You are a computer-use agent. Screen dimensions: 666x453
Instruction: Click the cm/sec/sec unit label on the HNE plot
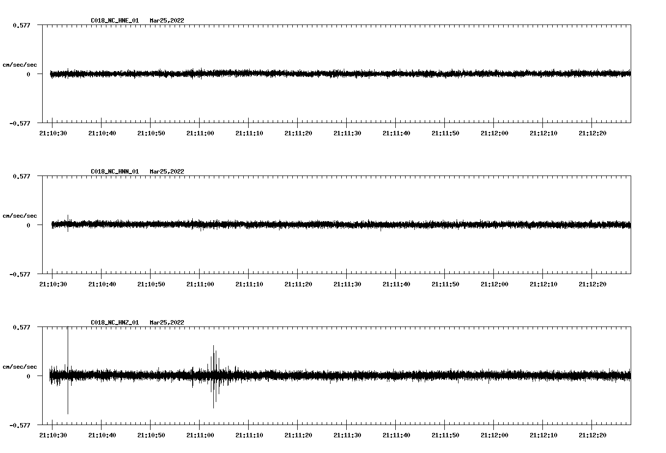click(x=20, y=65)
